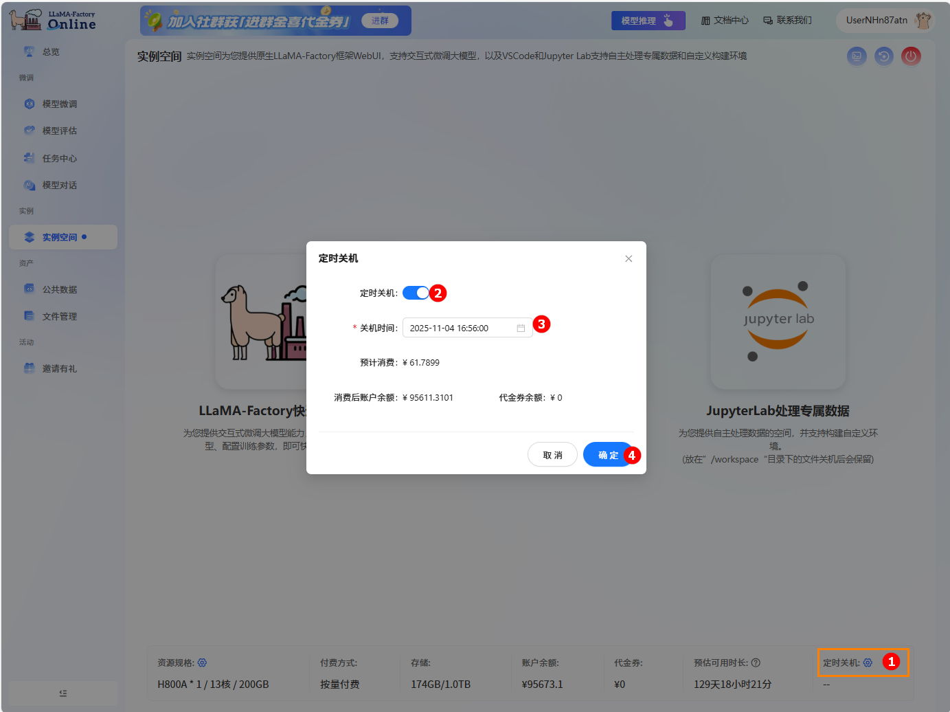Disable the 定时关机 toggle switch

point(416,293)
